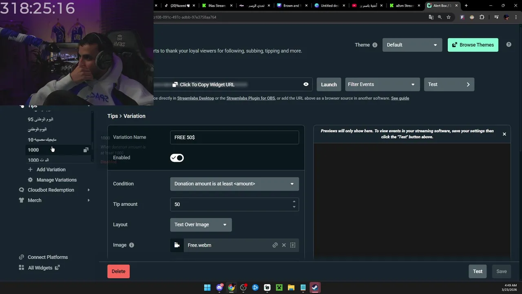Open the Layout Text Over Image dropdown
This screenshot has width=522, height=294.
[201, 225]
